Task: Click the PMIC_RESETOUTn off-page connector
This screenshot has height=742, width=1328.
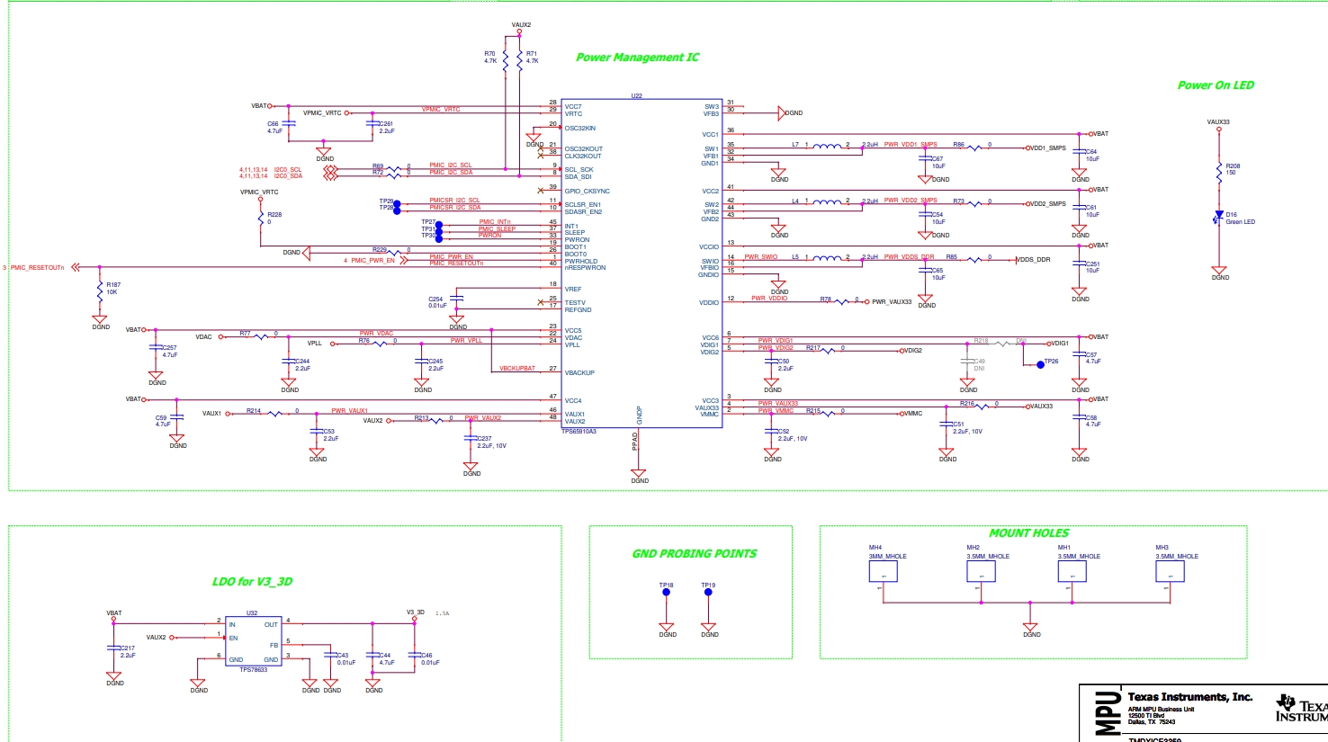Action: point(76,267)
